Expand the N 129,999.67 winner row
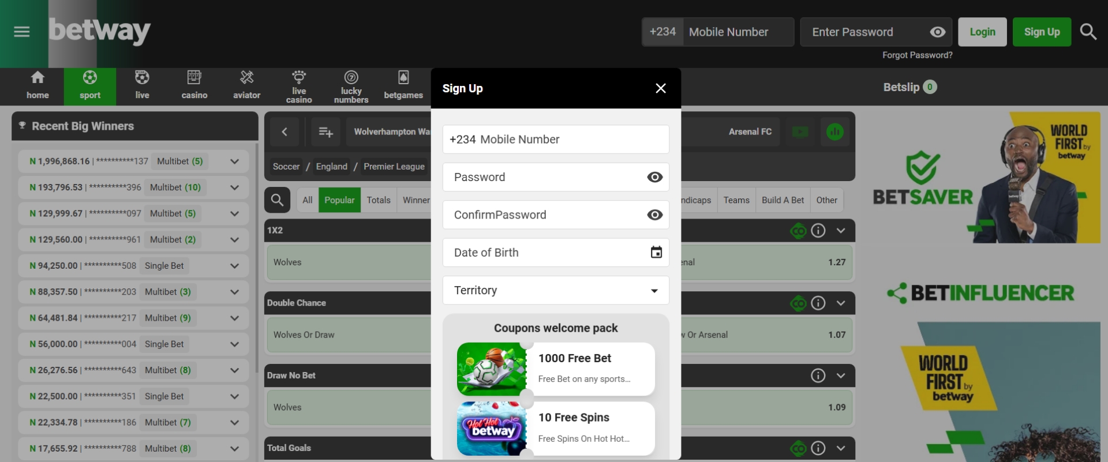The width and height of the screenshot is (1108, 462). coord(234,213)
